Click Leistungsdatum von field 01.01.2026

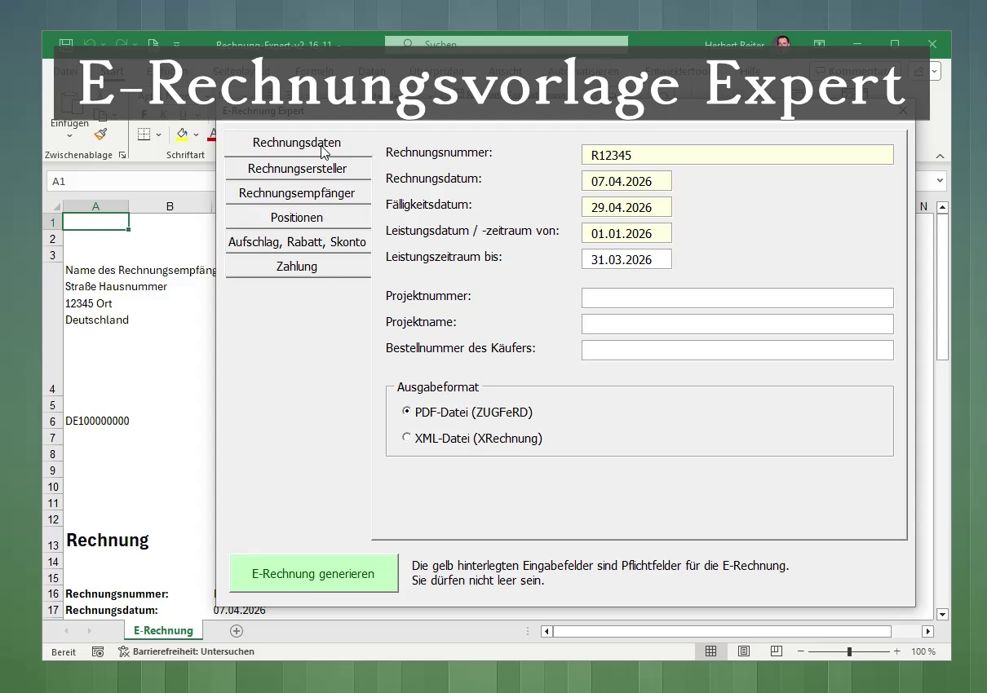click(626, 233)
